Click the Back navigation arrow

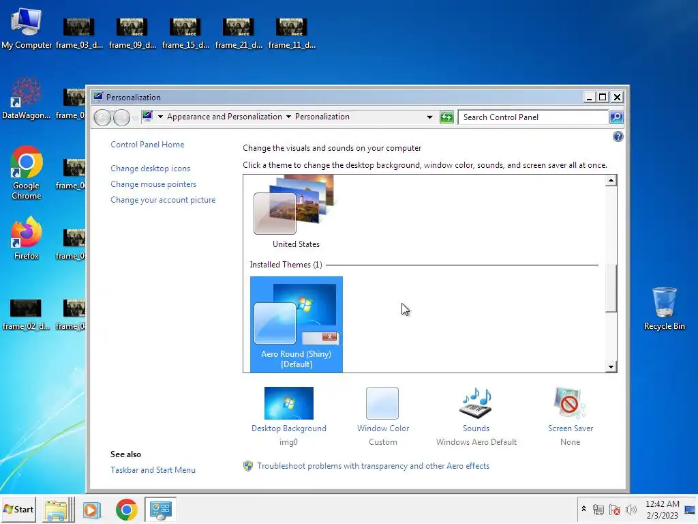click(102, 117)
